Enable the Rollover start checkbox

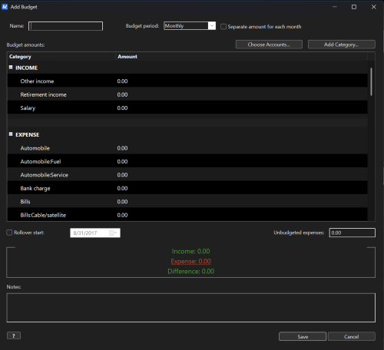tap(9, 233)
